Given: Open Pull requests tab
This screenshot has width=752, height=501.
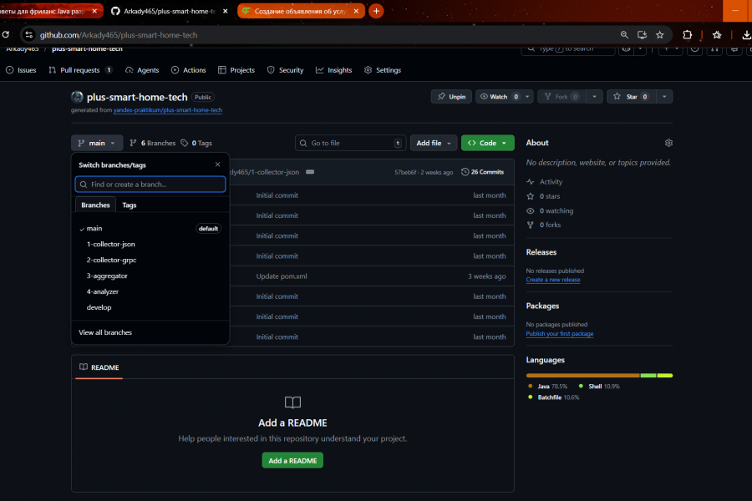Looking at the screenshot, I should 80,70.
